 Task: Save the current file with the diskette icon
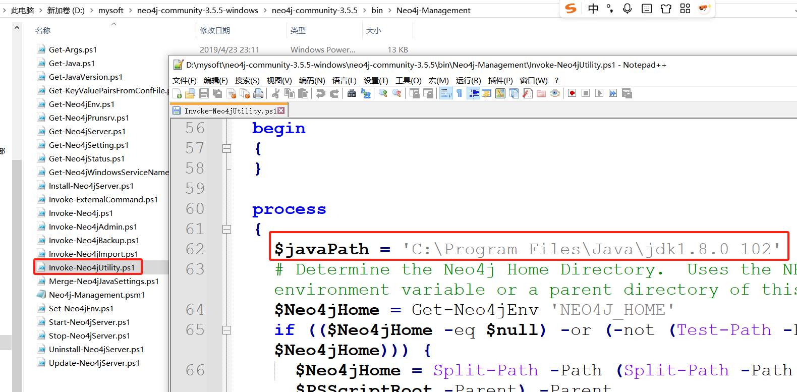pos(203,93)
